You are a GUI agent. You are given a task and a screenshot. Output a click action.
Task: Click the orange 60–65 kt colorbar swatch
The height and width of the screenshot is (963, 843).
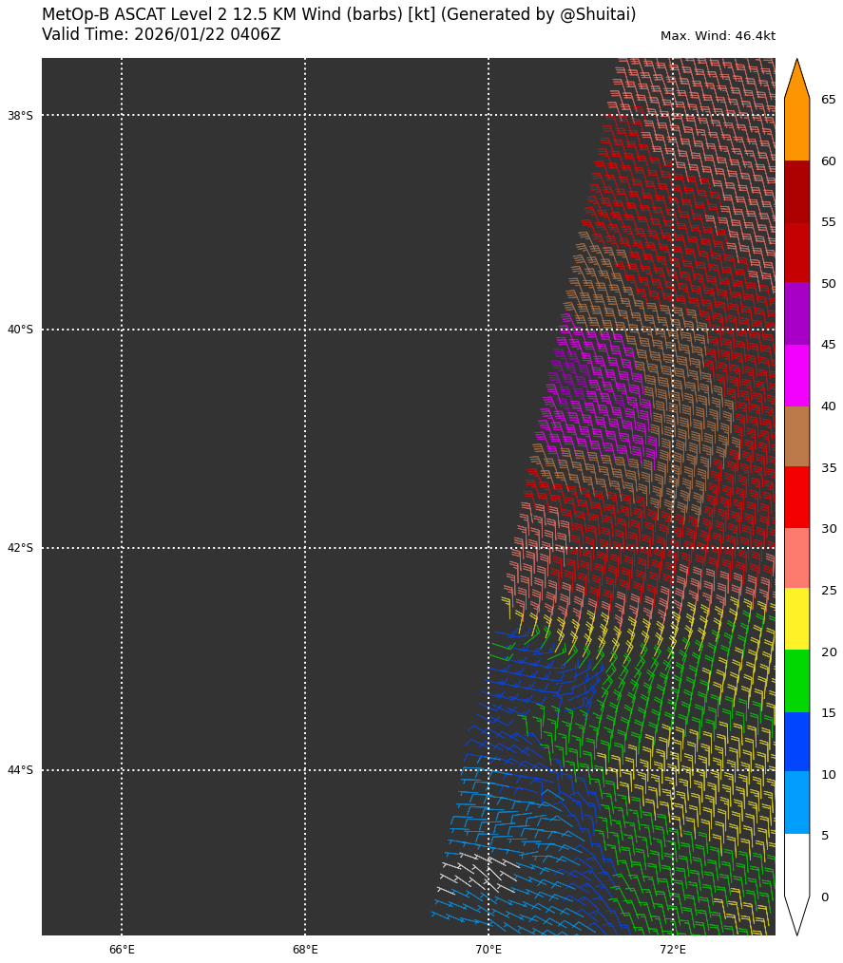[x=796, y=130]
